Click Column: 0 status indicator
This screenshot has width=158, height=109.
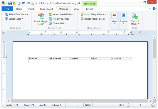tap(56, 105)
